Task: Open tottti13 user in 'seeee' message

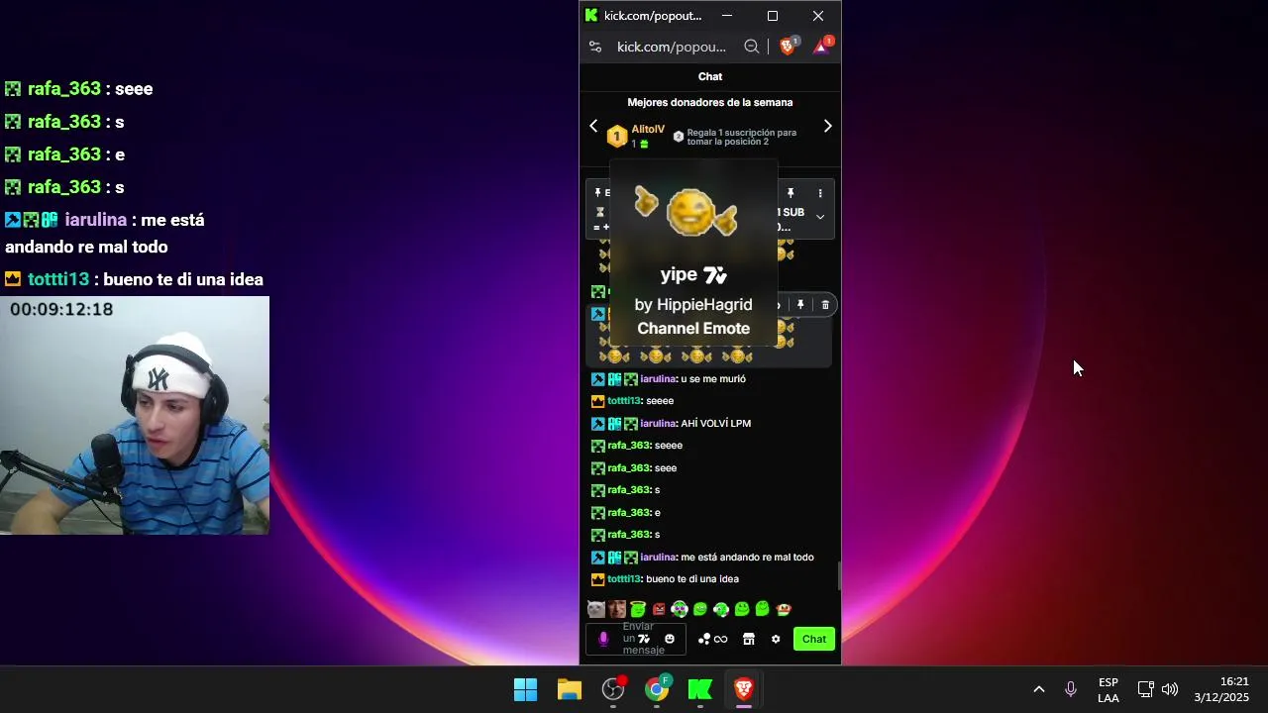Action: click(624, 401)
